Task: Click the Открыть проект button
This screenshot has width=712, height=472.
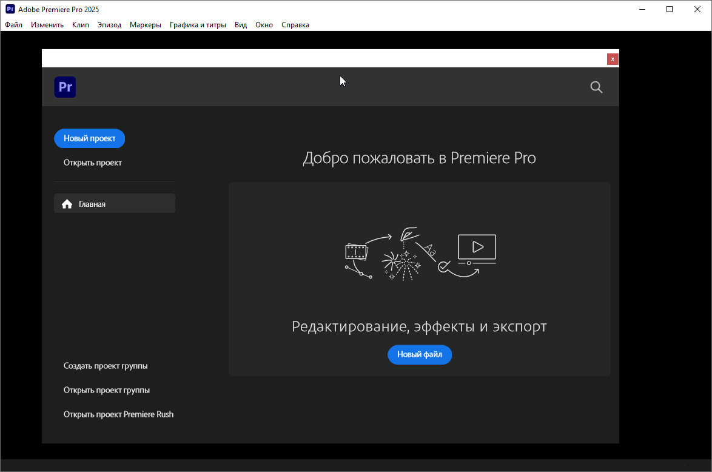Action: pos(93,163)
